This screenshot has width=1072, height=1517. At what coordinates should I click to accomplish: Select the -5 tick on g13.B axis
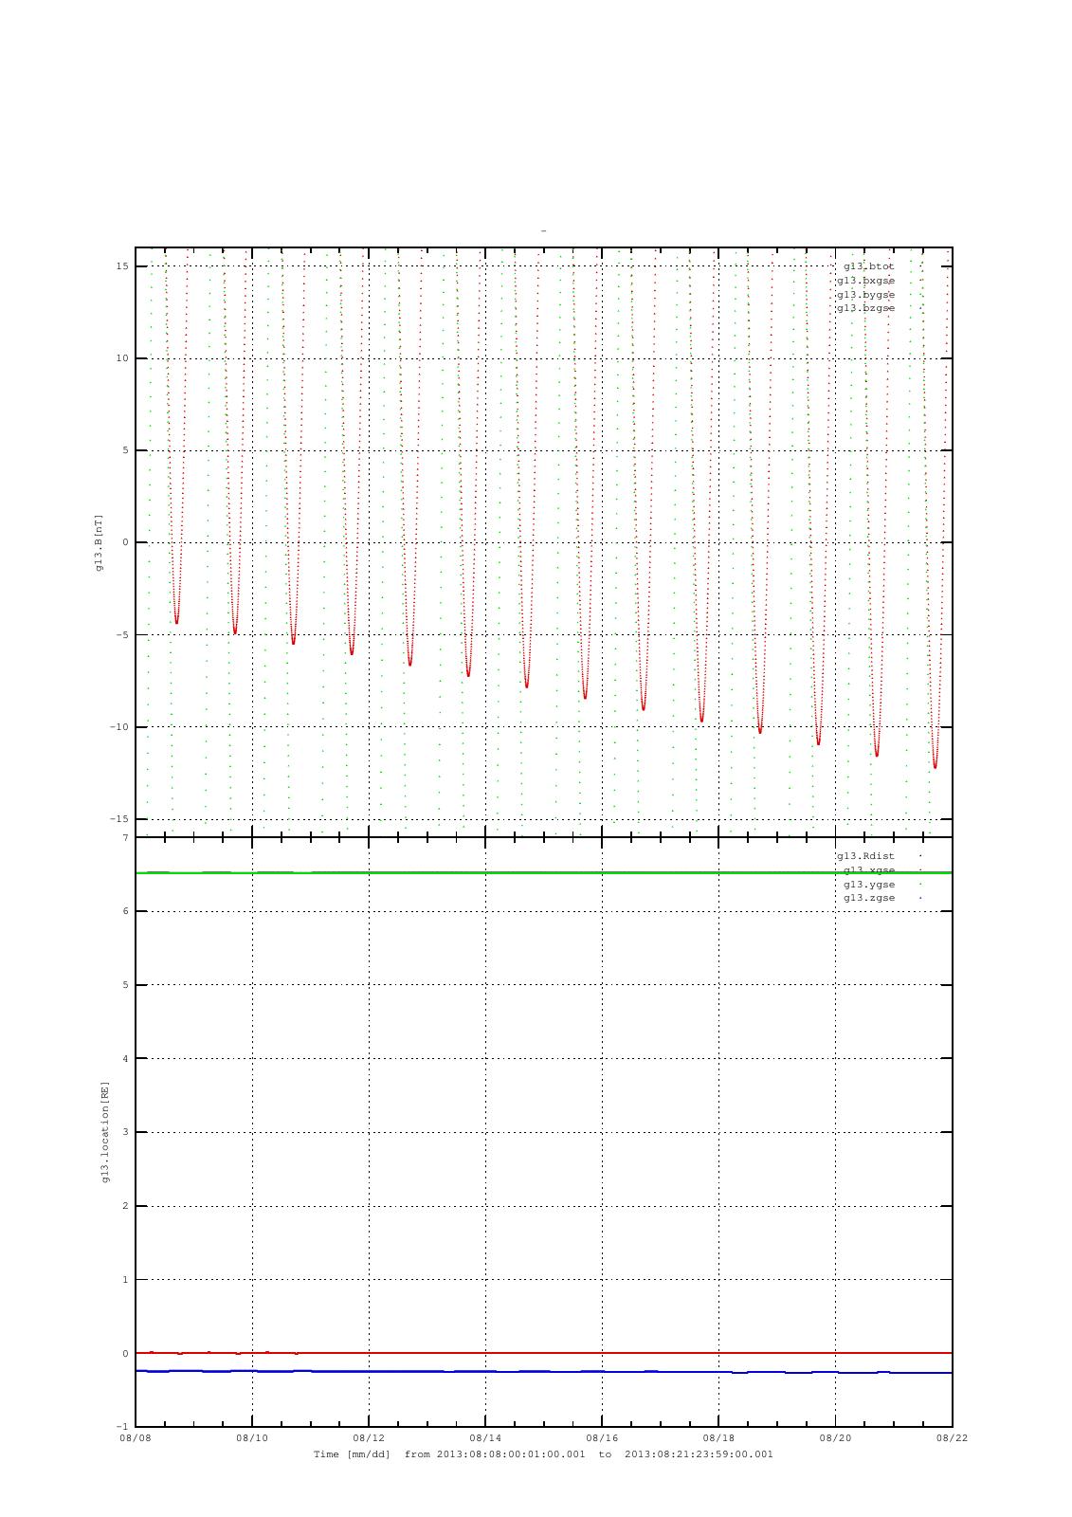click(122, 635)
